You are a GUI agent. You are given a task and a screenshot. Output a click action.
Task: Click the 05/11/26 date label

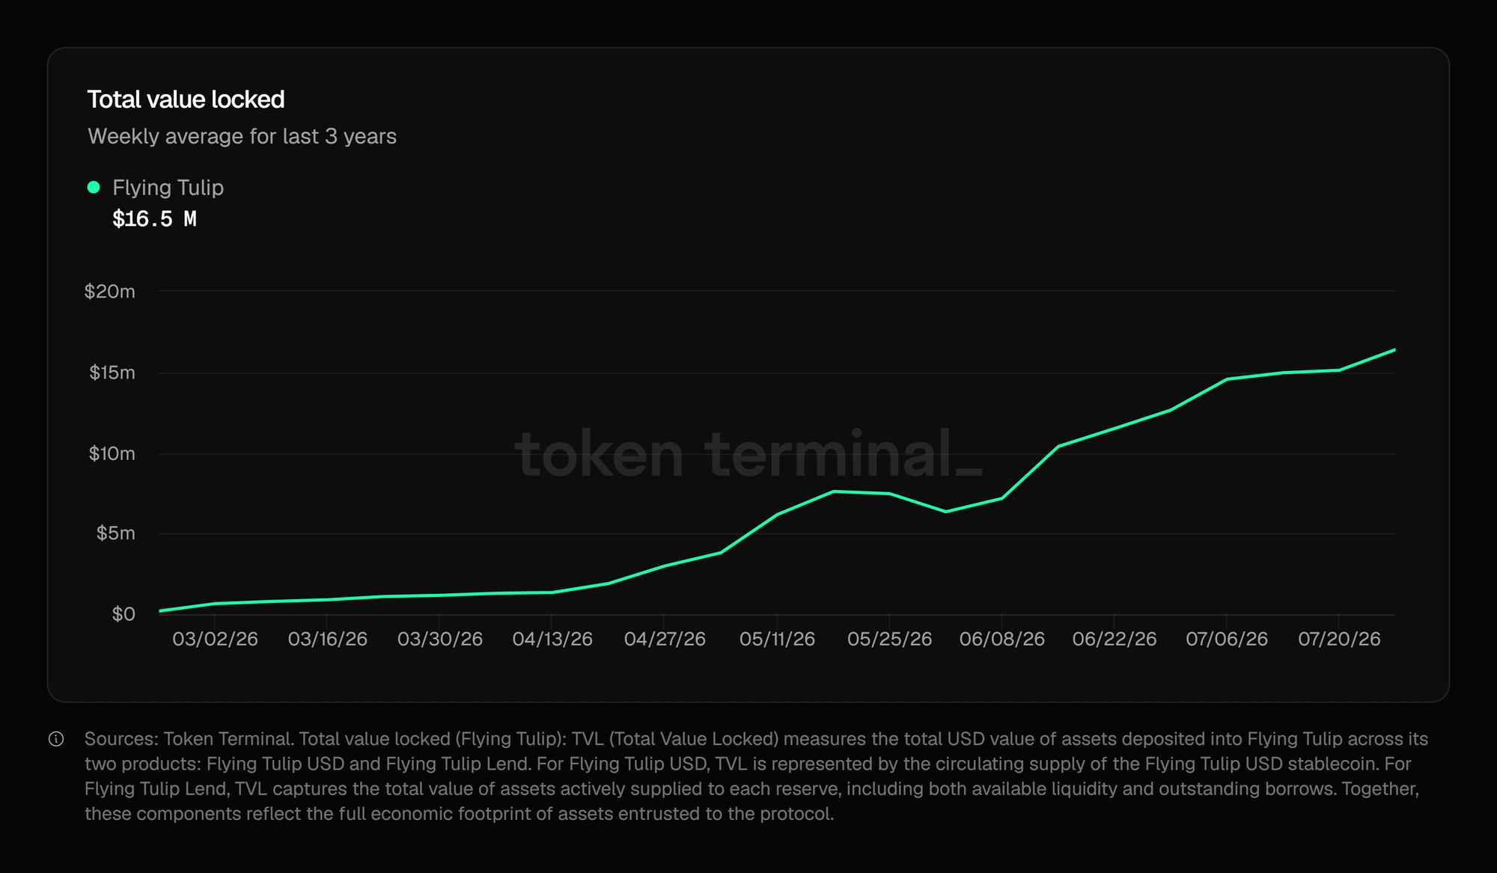(x=777, y=639)
